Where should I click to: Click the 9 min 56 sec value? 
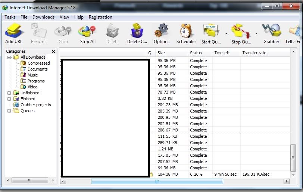(x=225, y=174)
